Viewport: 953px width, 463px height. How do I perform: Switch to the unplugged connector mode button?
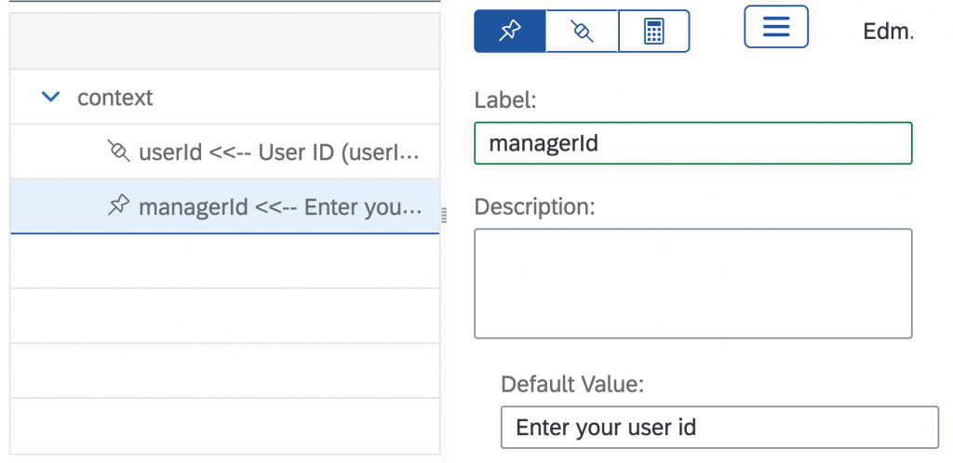[x=582, y=31]
